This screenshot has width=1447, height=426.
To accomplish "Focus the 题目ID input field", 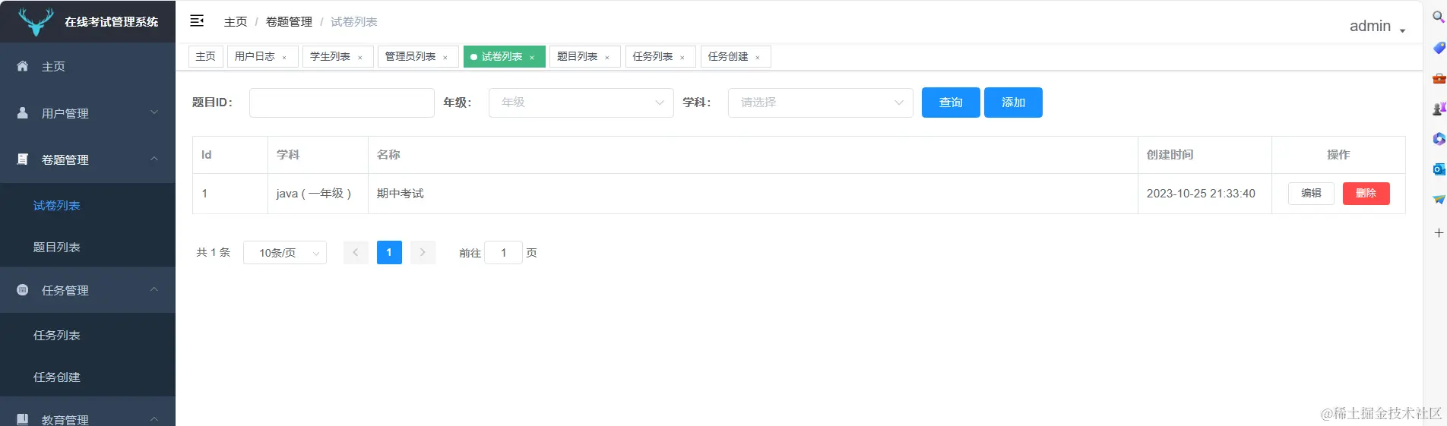I will pyautogui.click(x=342, y=103).
